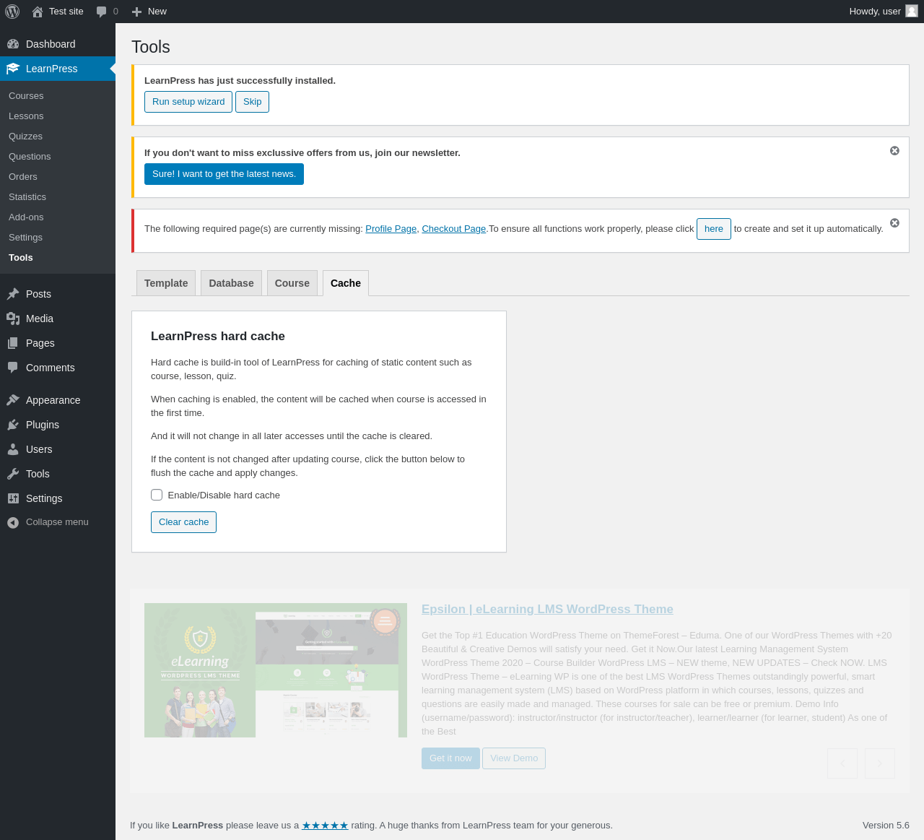The width and height of the screenshot is (924, 840).
Task: Open the comments bubble icon in admin bar
Action: [102, 12]
